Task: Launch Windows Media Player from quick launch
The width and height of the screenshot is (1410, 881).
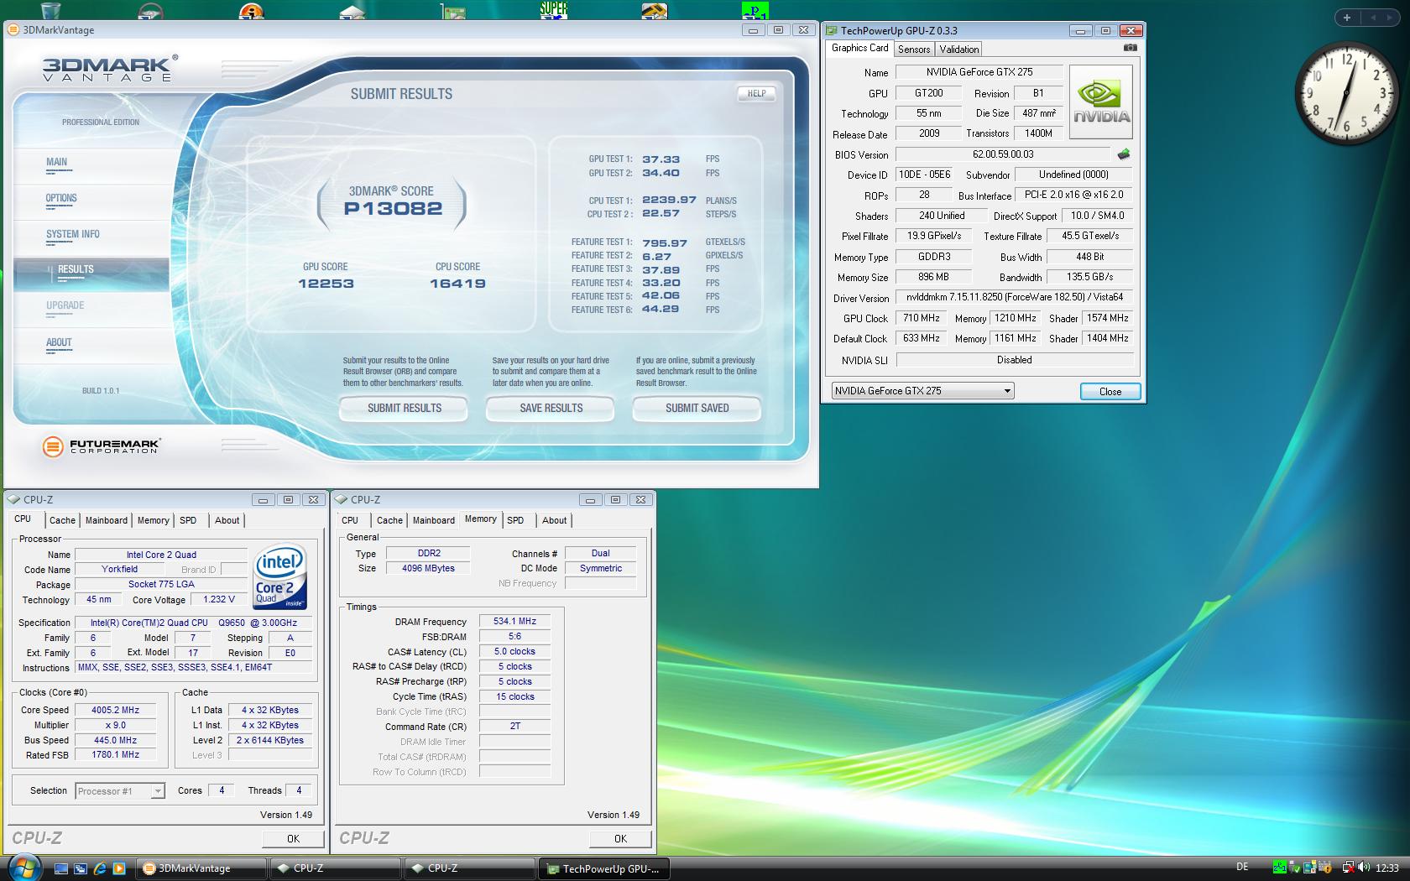Action: [x=119, y=868]
